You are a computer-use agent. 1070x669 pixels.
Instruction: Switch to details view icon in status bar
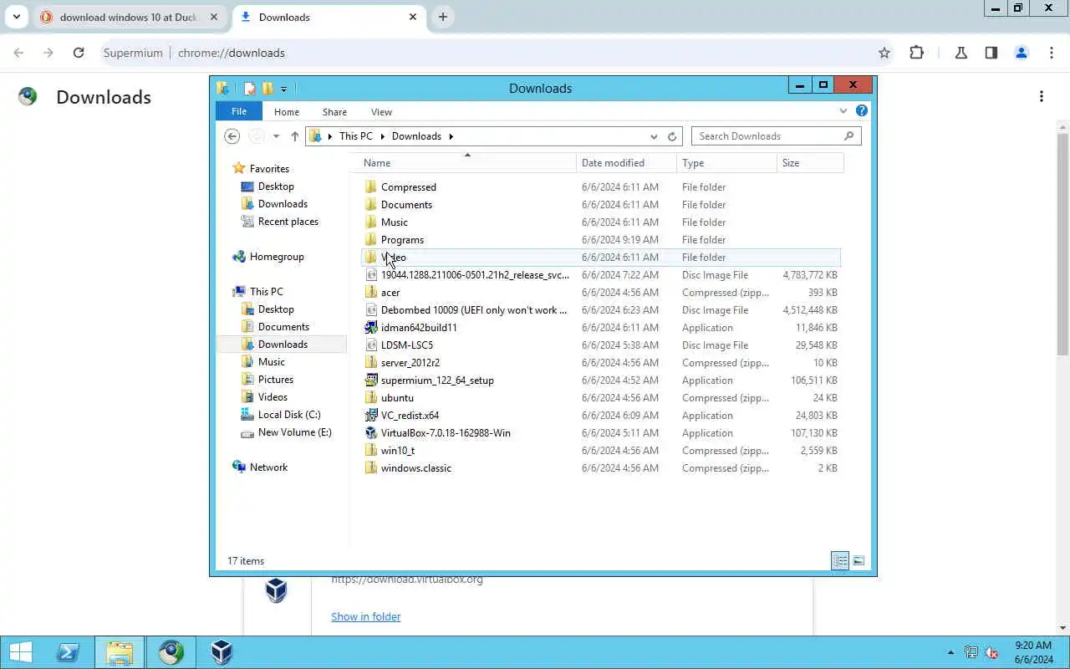(x=840, y=561)
